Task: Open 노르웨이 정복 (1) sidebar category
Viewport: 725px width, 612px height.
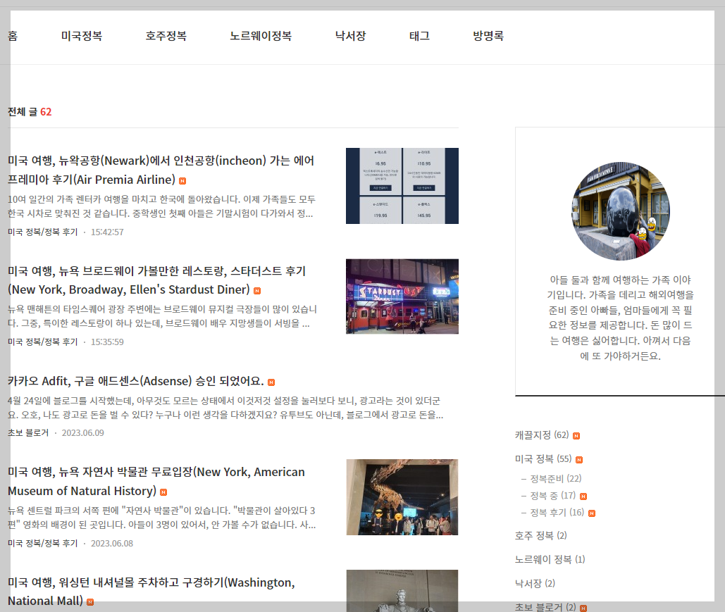Action: [x=550, y=559]
